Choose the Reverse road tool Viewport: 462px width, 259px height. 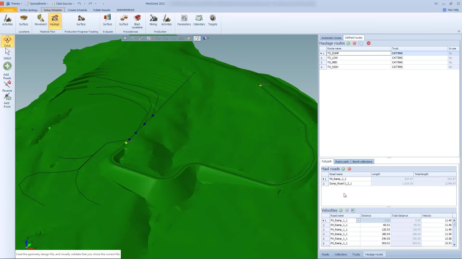pos(7,86)
